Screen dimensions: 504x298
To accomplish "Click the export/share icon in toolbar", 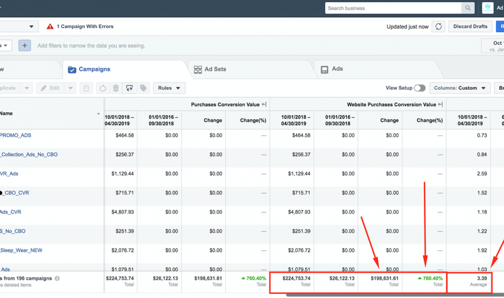I will [x=129, y=88].
